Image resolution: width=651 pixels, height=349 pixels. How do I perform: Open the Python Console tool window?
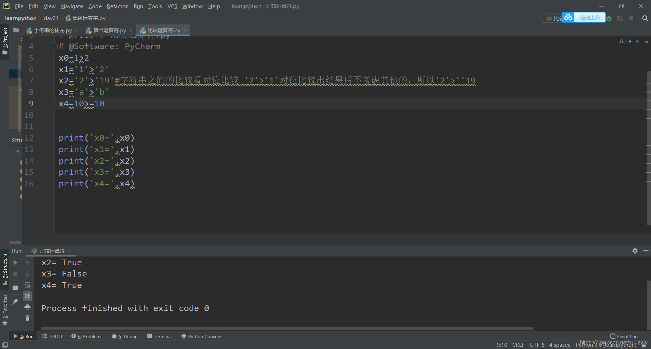pos(201,336)
